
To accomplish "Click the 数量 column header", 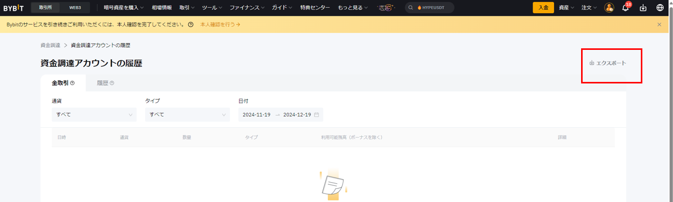I will tap(187, 137).
